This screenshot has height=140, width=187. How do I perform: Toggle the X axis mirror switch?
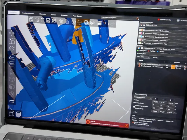click(157, 99)
